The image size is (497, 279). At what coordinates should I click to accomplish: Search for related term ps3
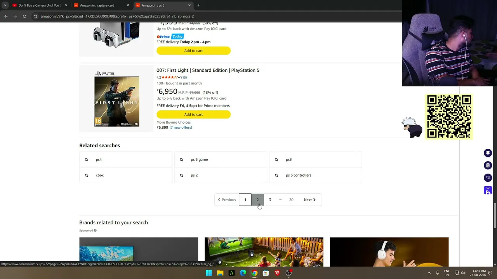315,160
